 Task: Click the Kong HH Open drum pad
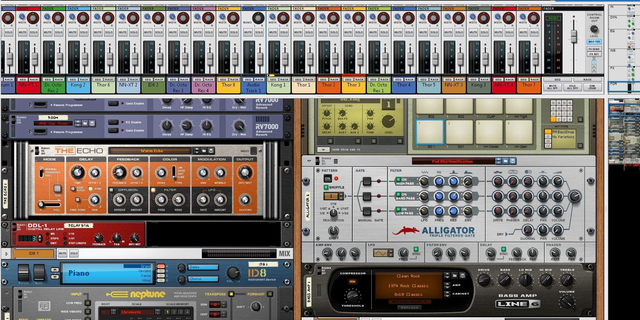[x=519, y=132]
